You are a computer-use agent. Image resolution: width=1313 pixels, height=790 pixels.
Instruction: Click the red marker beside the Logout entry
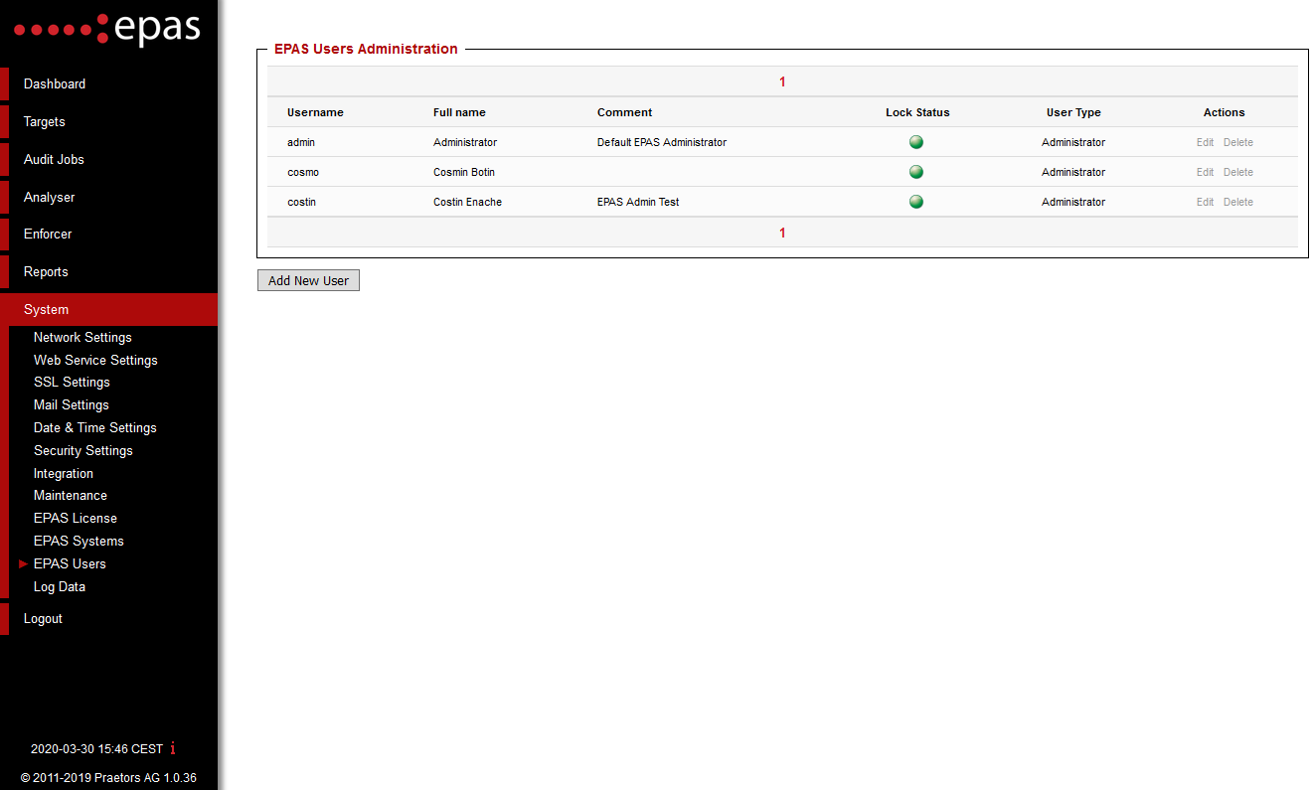[4, 618]
